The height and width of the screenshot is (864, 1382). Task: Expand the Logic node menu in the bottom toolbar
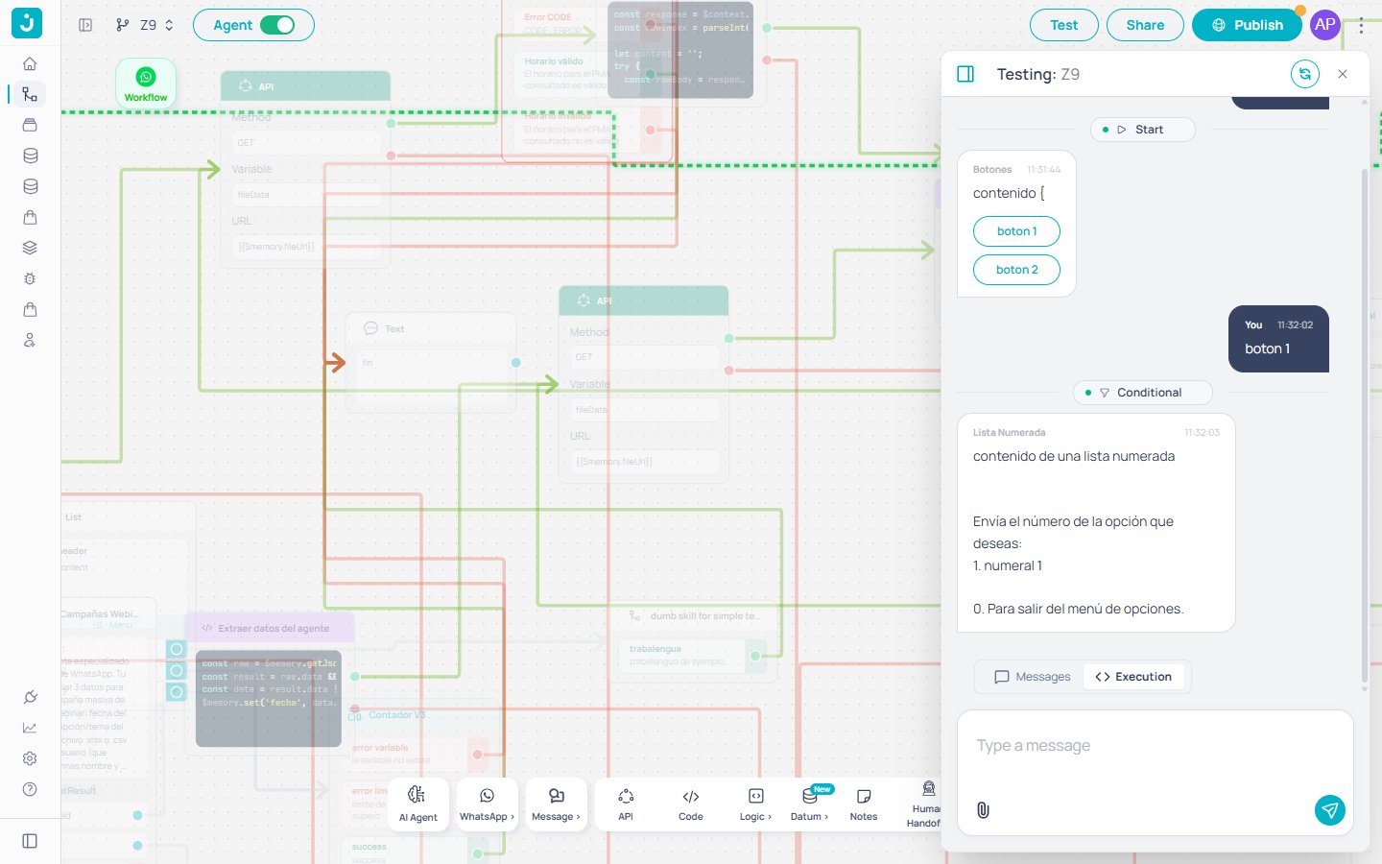755,804
